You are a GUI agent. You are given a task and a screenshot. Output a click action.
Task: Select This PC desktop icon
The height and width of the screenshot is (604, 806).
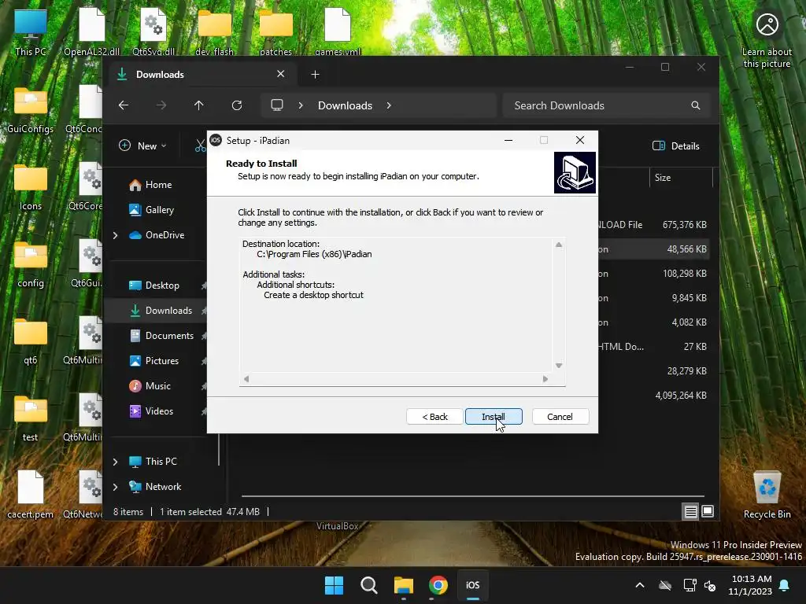point(31,31)
